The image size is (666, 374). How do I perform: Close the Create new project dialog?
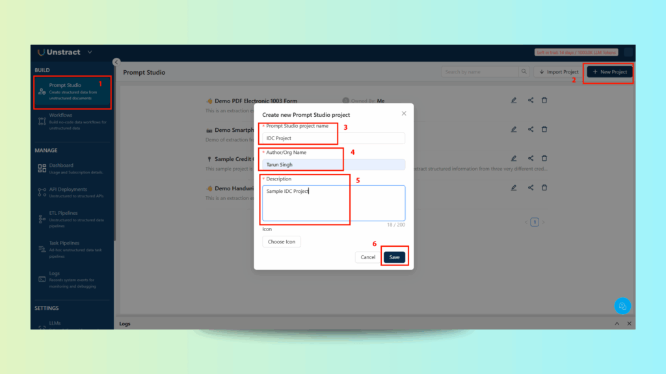click(404, 114)
